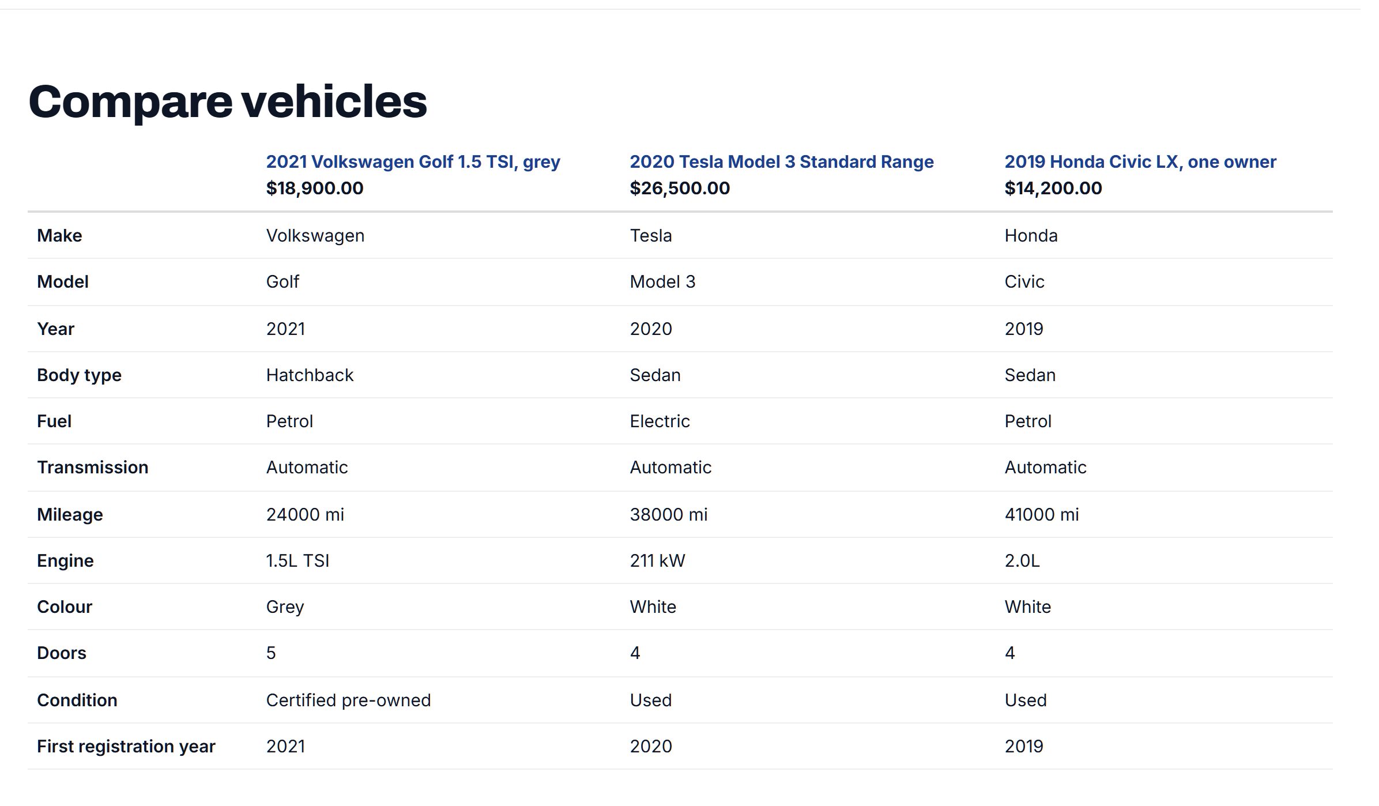This screenshot has height=806, width=1379.
Task: Click the Year row label
Action: 56,329
